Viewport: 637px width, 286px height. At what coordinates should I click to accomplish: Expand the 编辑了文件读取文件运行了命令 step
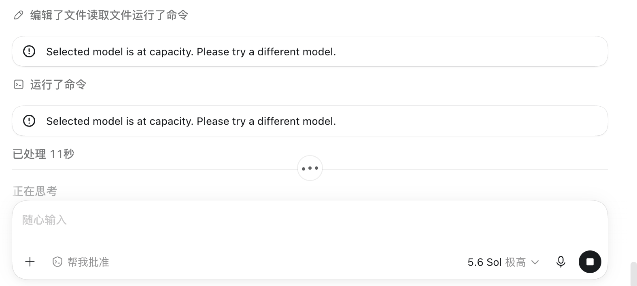pos(109,15)
